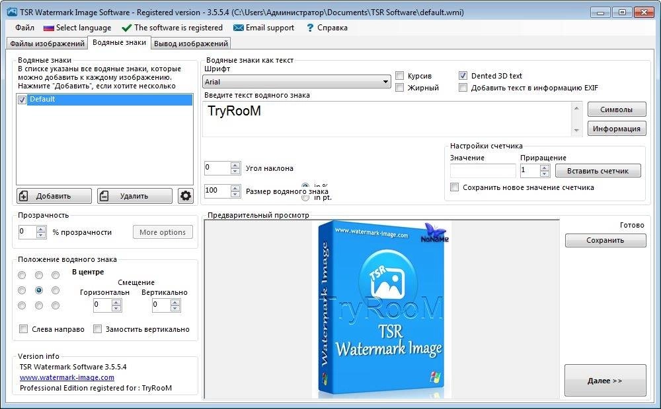Viewport: 661px width, 409px height.
Task: Click the Значение counter input field
Action: click(483, 171)
